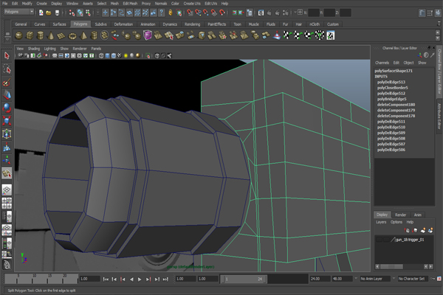The image size is (443, 295).
Task: Click the 48.00 animation end time field
Action: click(342, 279)
